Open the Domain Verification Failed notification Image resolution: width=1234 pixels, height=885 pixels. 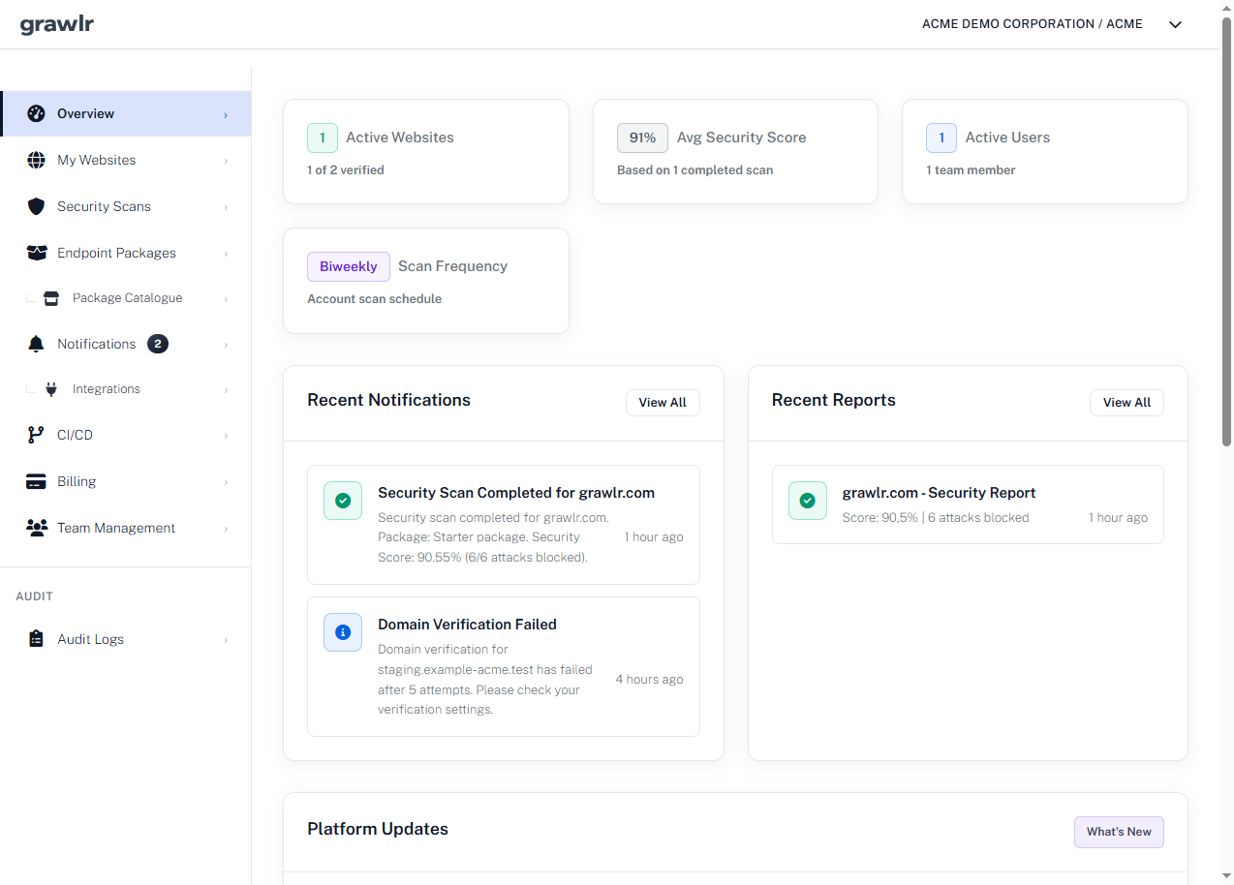pyautogui.click(x=504, y=667)
